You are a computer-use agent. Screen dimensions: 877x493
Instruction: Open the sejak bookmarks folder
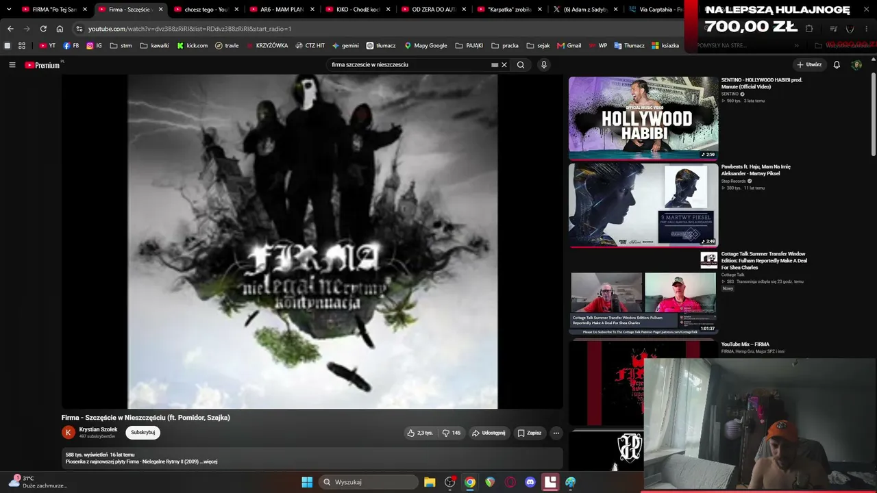(538, 46)
